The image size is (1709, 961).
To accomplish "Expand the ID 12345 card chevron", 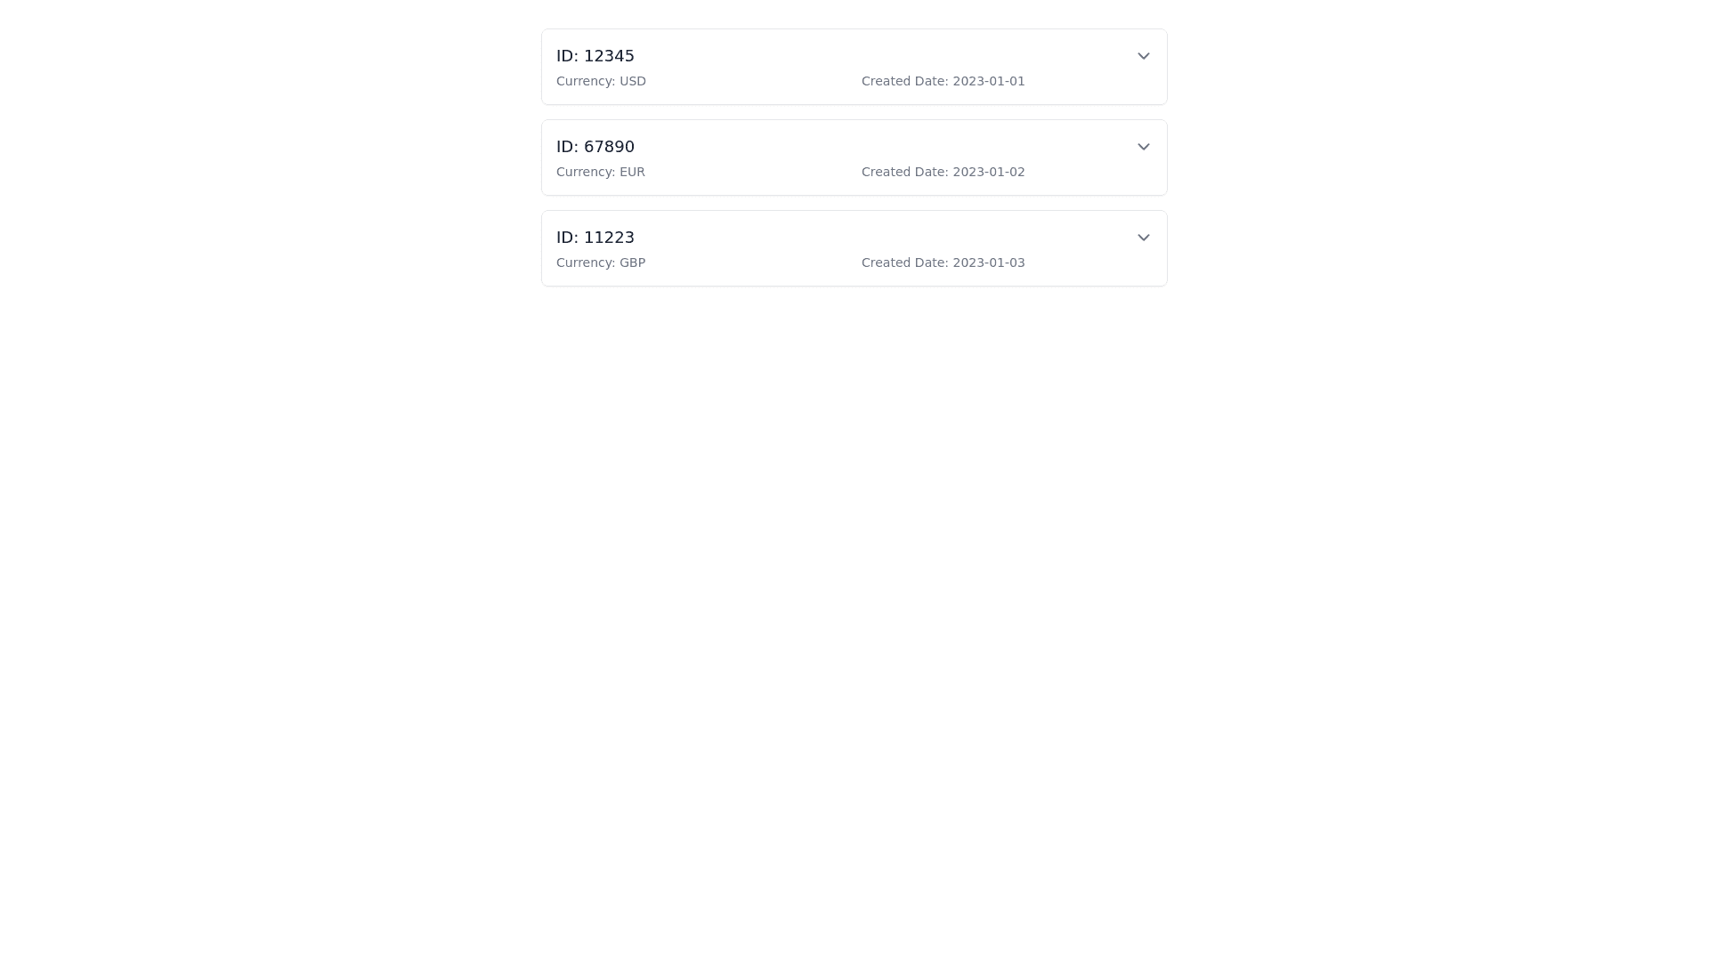I will (1143, 56).
